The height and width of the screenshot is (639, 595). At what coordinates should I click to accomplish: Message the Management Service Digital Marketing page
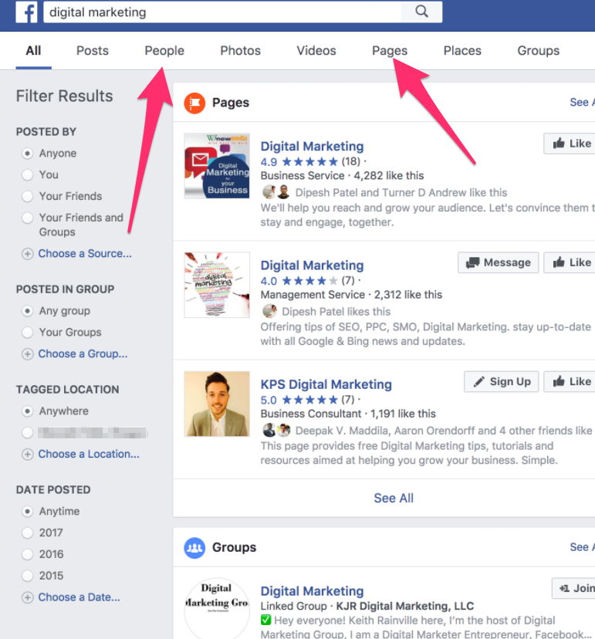[498, 262]
